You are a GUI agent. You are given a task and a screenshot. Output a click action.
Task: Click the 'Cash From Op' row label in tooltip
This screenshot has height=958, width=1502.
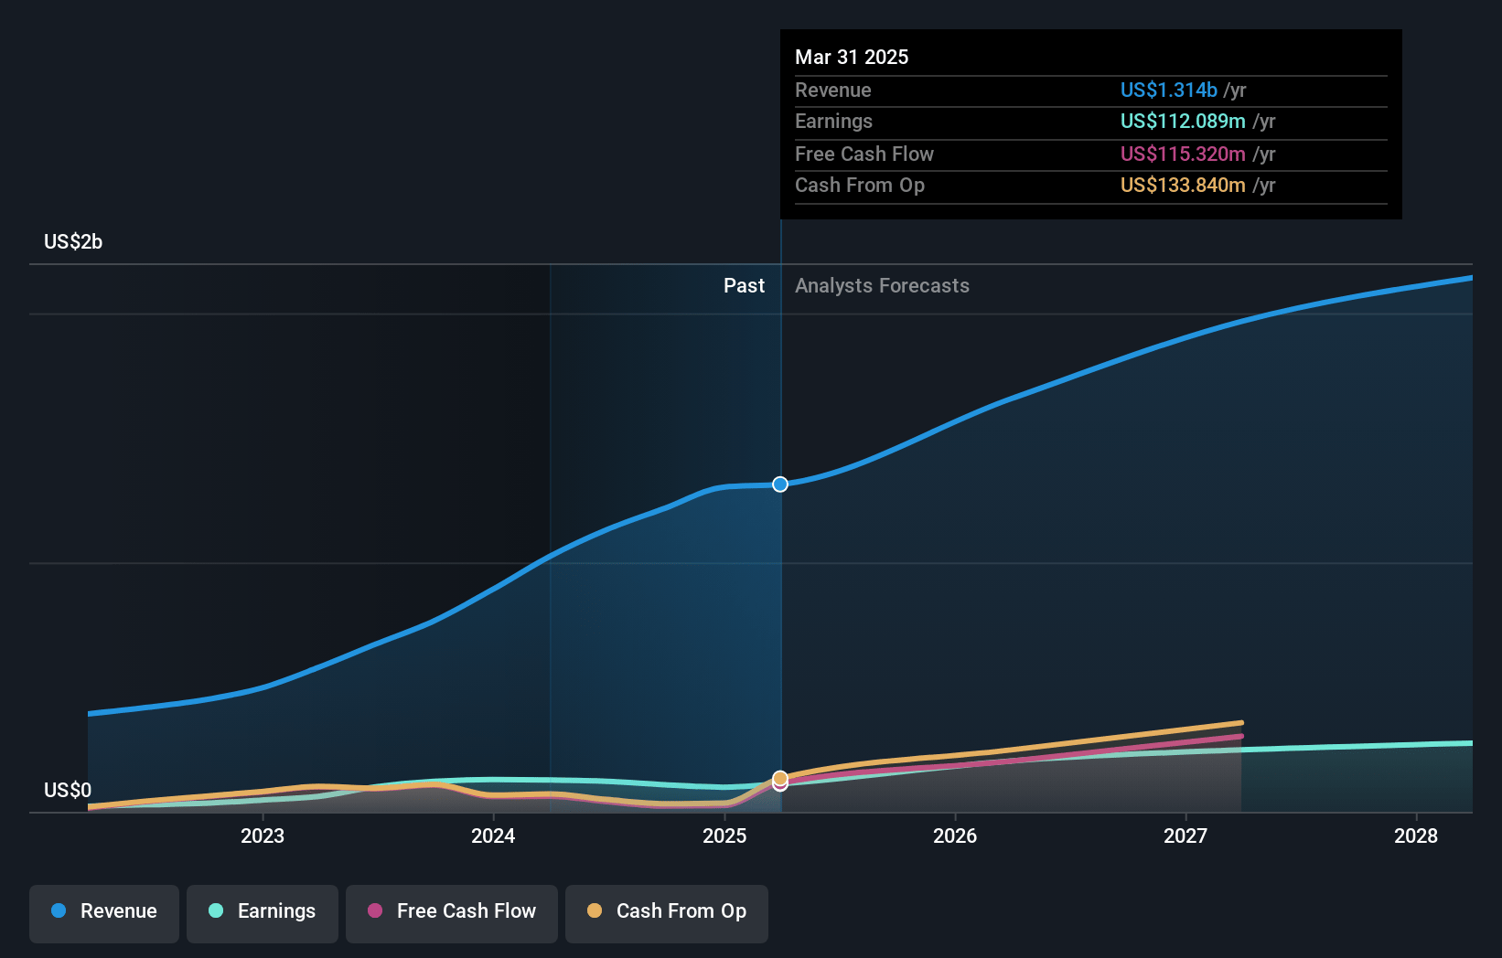[x=860, y=185]
